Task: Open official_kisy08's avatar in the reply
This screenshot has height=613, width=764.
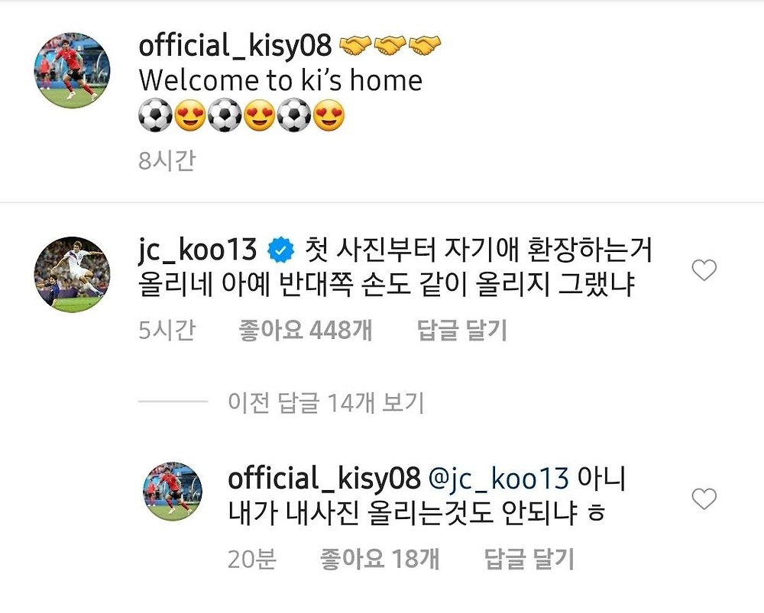Action: (x=173, y=492)
